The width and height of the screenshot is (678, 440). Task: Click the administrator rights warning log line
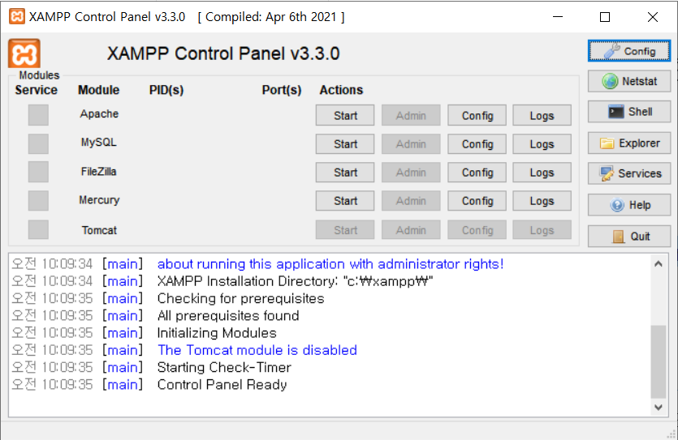[330, 264]
